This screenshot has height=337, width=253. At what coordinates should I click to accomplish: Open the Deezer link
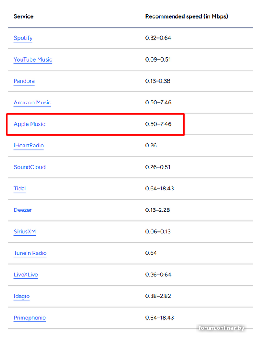pyautogui.click(x=23, y=210)
